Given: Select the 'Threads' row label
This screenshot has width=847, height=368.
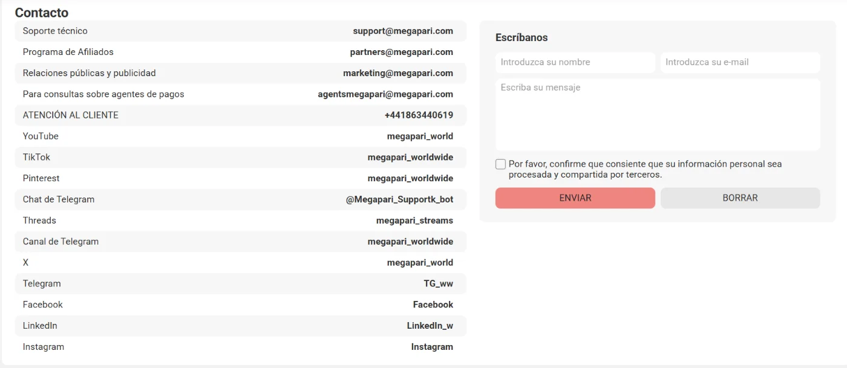Looking at the screenshot, I should click(x=39, y=221).
